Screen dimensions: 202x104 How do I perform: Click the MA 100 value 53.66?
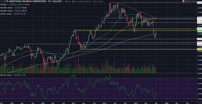pos(24,8)
